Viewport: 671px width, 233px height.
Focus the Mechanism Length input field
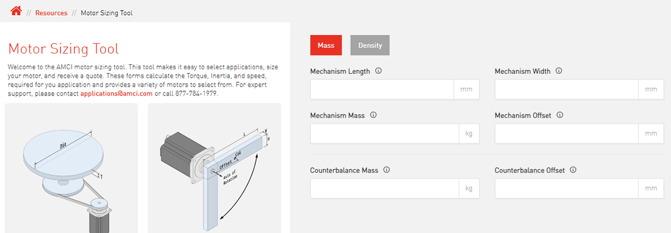382,89
